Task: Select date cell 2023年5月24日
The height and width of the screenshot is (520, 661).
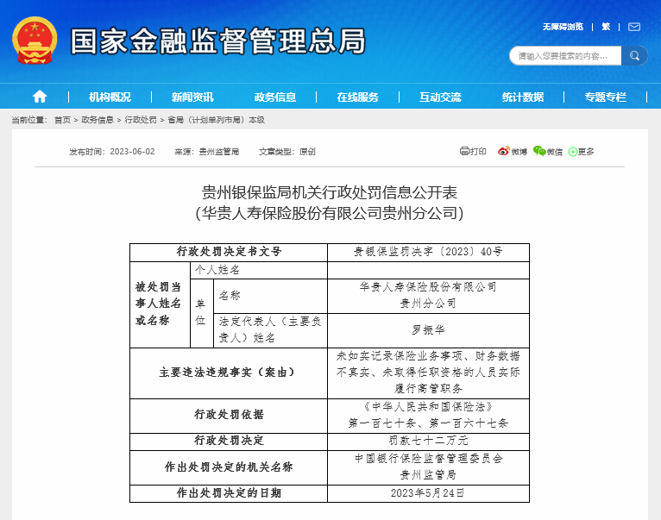Action: pos(428,493)
